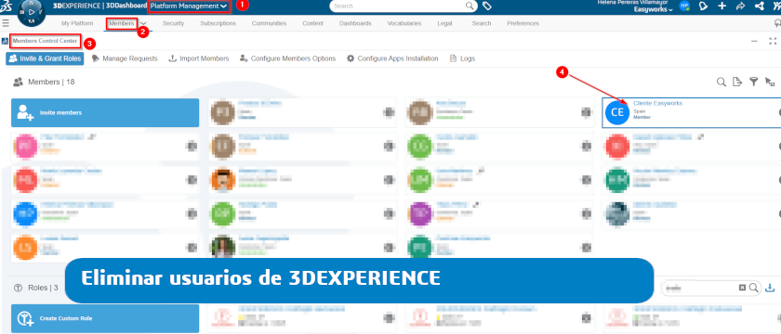Download roles list with download icon
This screenshot has width=781, height=334.
770,288
